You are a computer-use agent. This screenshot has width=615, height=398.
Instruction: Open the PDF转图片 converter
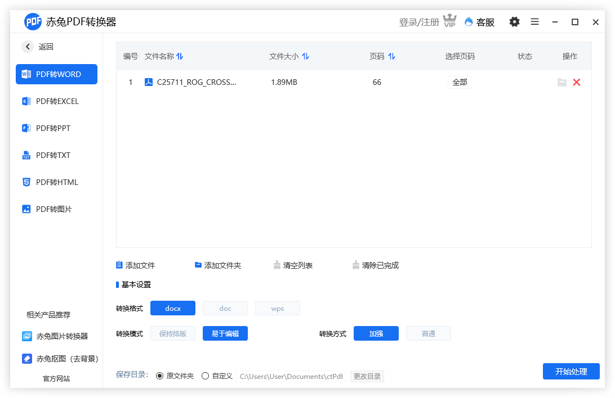(x=56, y=209)
